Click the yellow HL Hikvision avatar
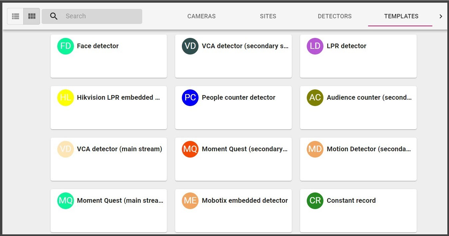449x236 pixels. [x=65, y=98]
